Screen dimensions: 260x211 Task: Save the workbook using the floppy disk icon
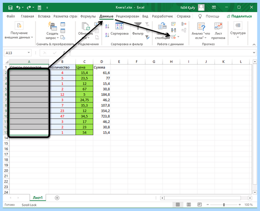tap(10, 8)
